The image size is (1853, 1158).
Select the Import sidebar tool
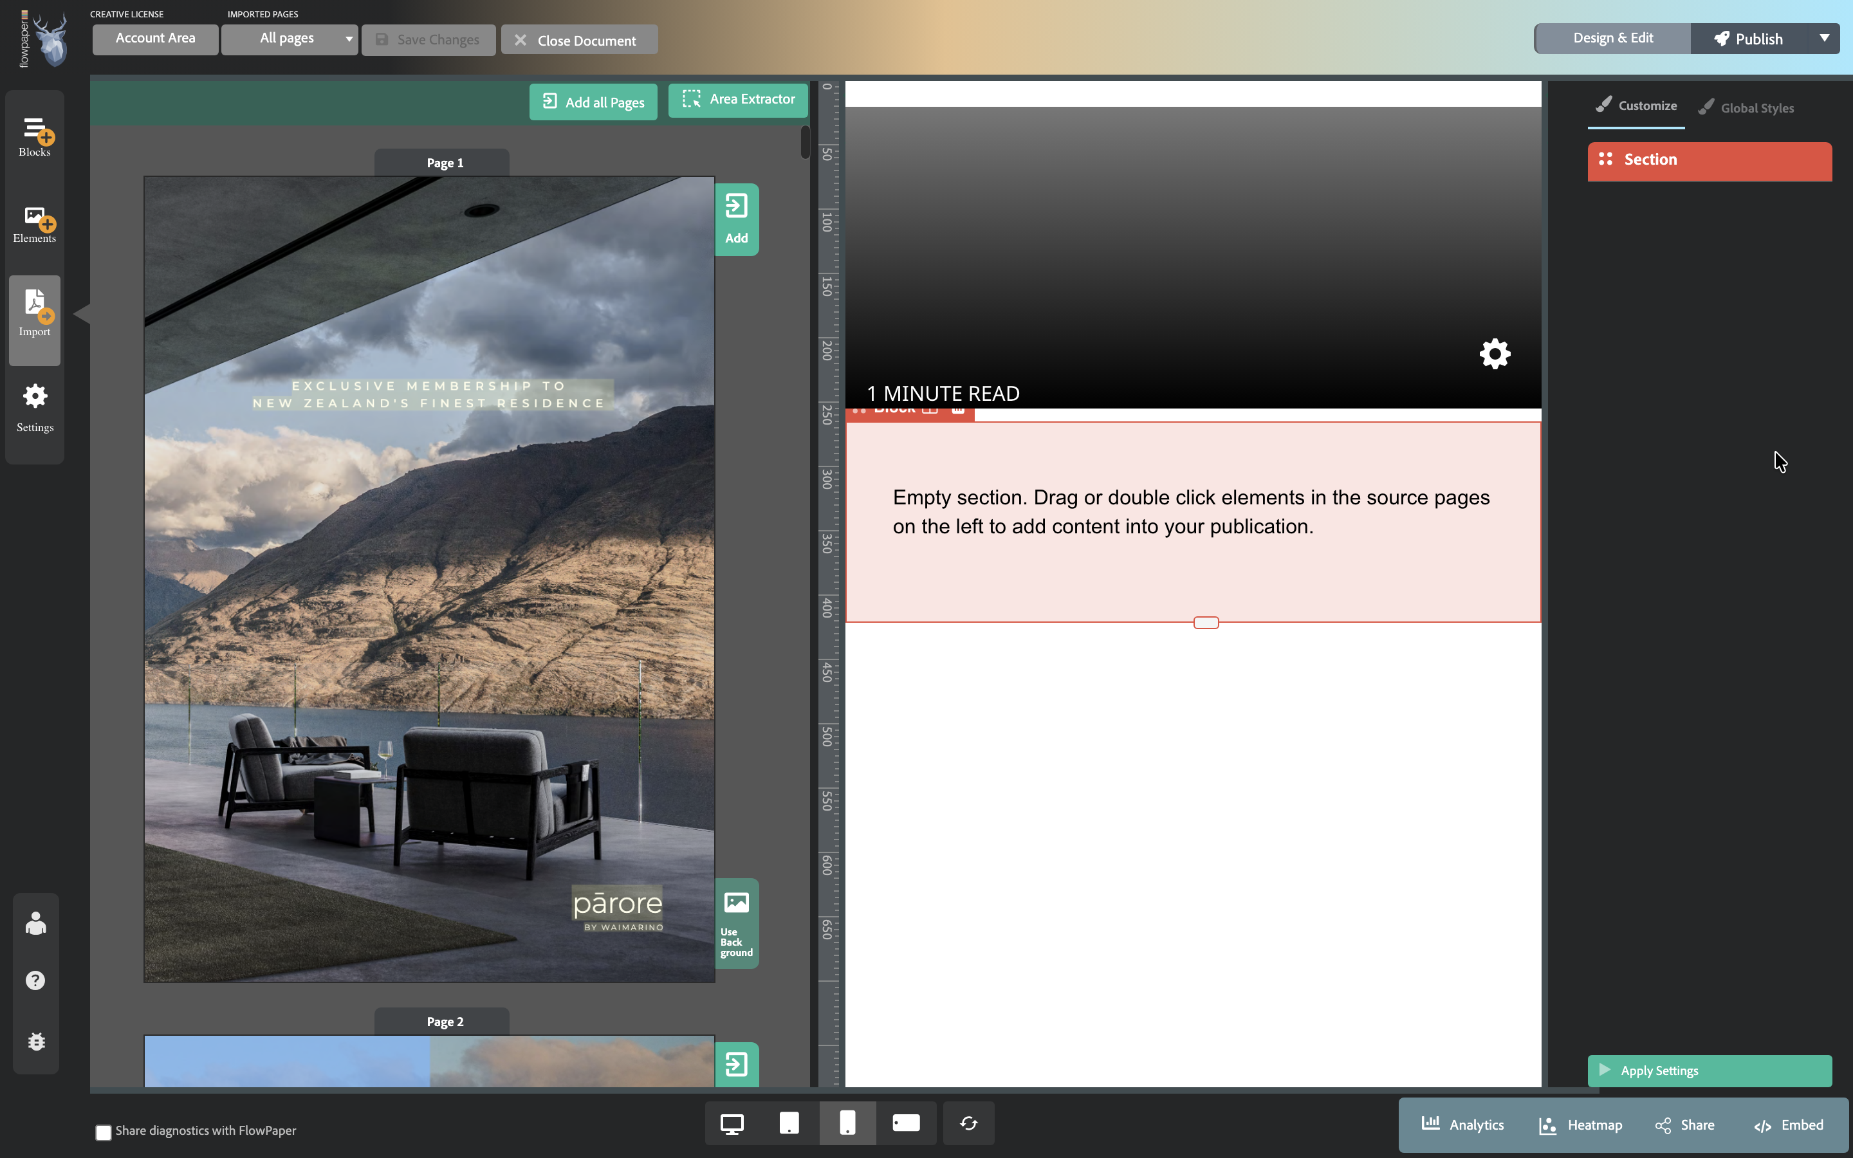(x=35, y=313)
